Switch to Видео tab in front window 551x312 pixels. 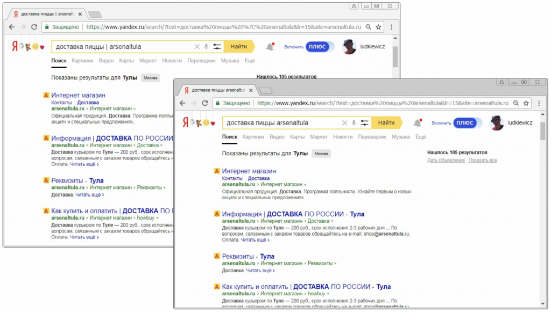277,137
